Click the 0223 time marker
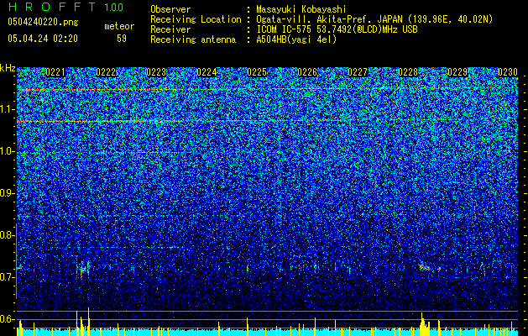Screen dimensions: 528x336 156,72
